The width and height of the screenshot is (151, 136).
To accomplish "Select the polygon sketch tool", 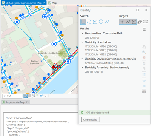I will click(95, 22).
